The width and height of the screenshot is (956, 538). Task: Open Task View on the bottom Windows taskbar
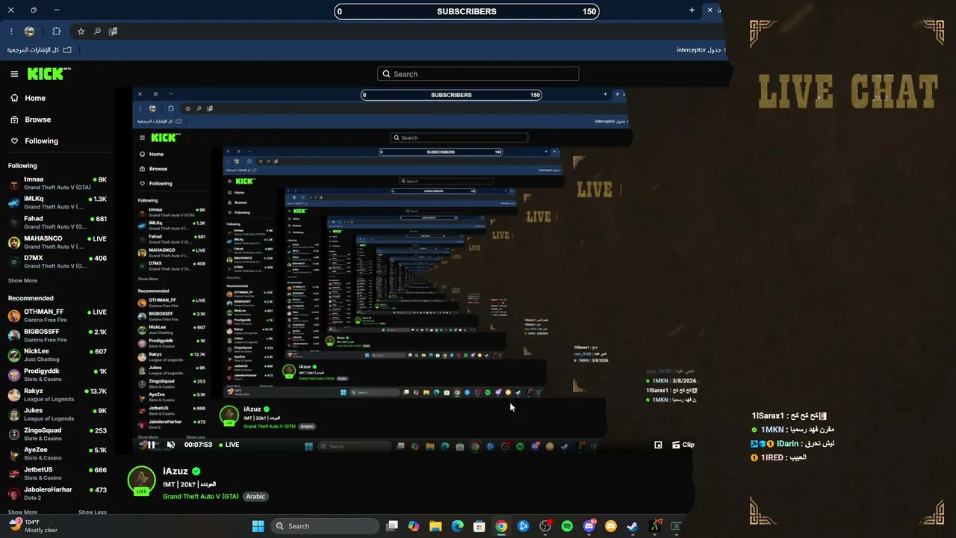tap(392, 526)
